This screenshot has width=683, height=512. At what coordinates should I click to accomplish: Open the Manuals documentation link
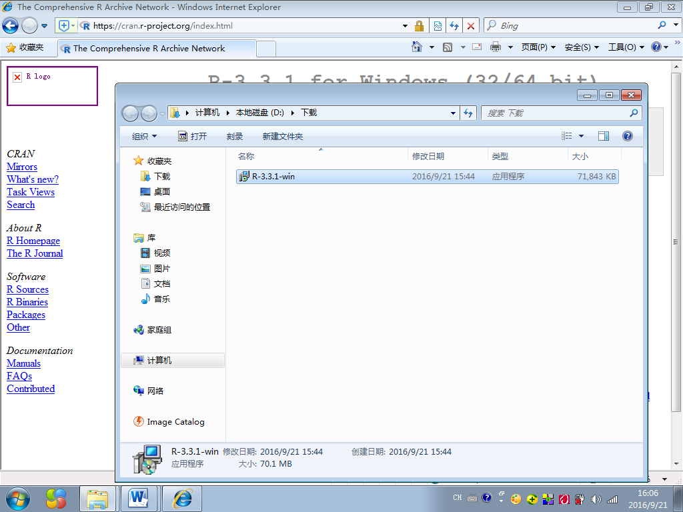pos(23,363)
